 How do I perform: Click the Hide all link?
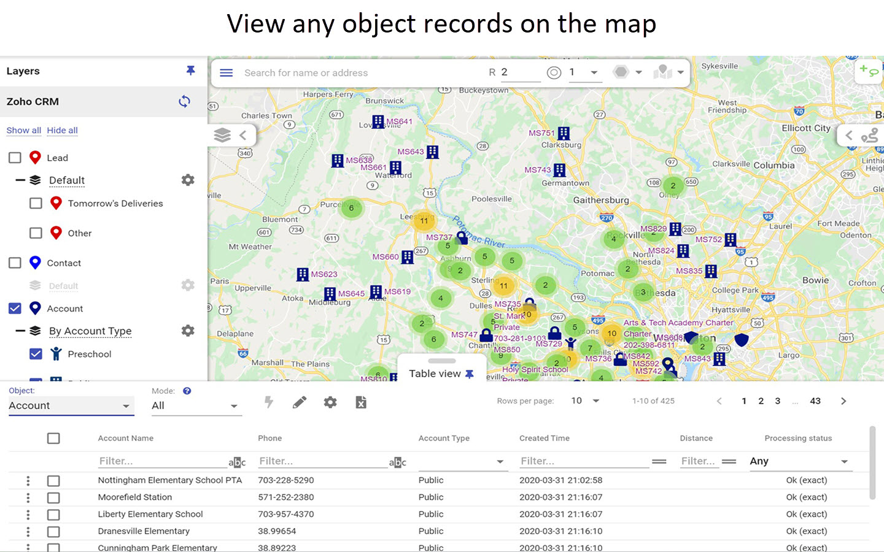(62, 130)
